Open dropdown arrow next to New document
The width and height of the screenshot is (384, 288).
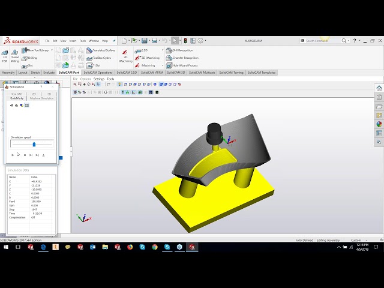[129, 41]
